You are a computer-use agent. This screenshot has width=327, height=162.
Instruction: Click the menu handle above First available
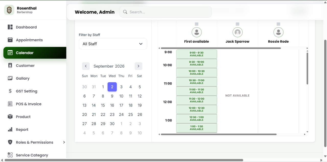click(x=197, y=24)
